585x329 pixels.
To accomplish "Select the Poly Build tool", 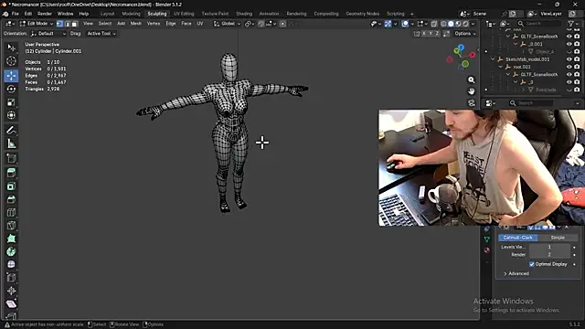I will click(11, 239).
